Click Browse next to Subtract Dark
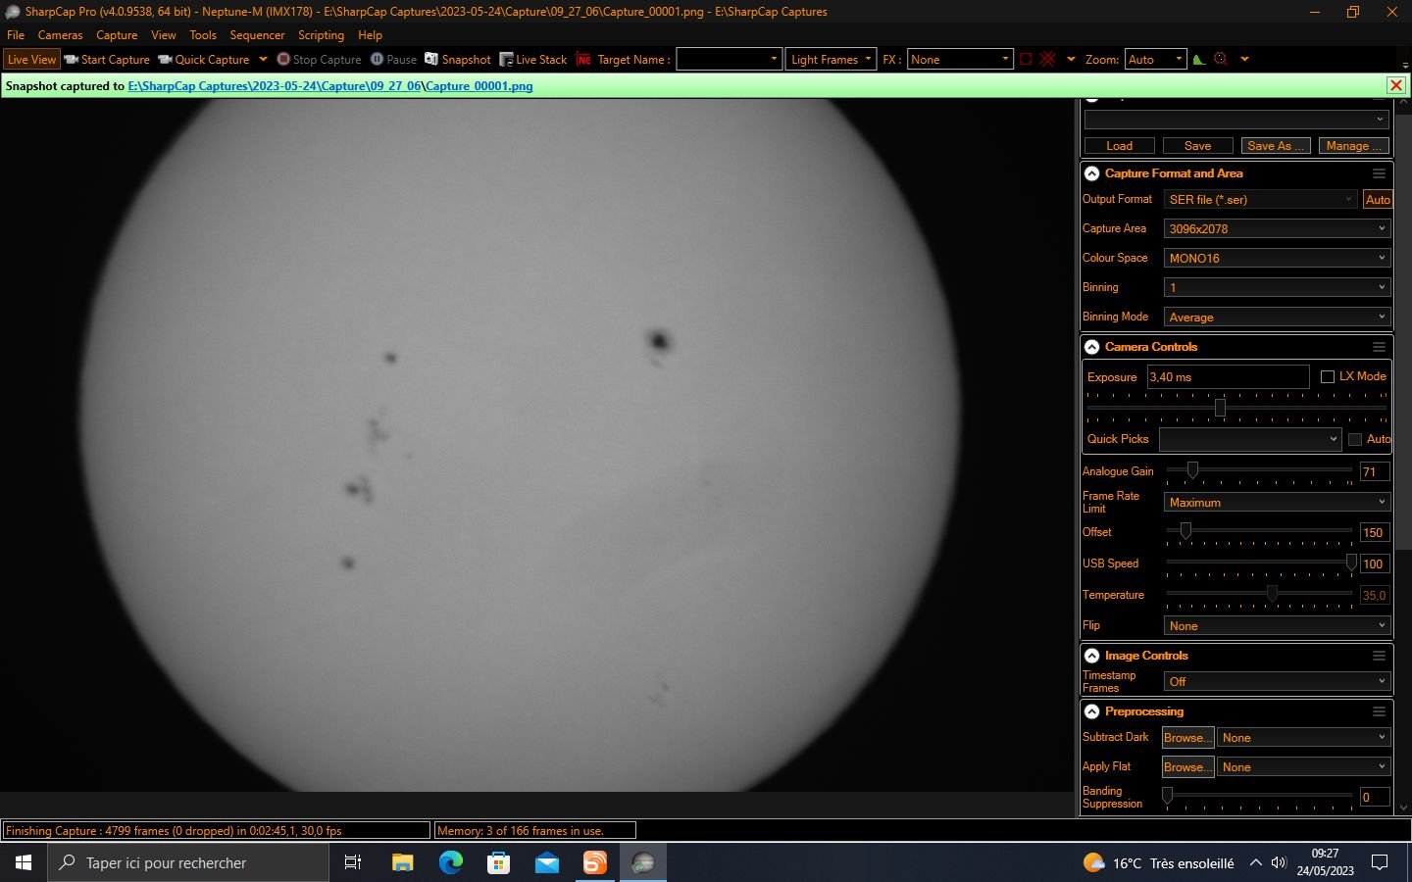 coord(1187,738)
